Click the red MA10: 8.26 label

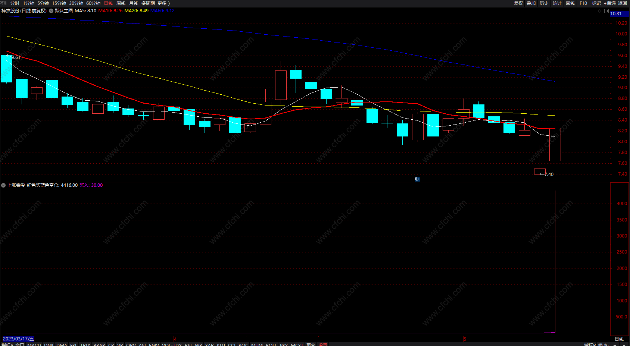pos(110,11)
